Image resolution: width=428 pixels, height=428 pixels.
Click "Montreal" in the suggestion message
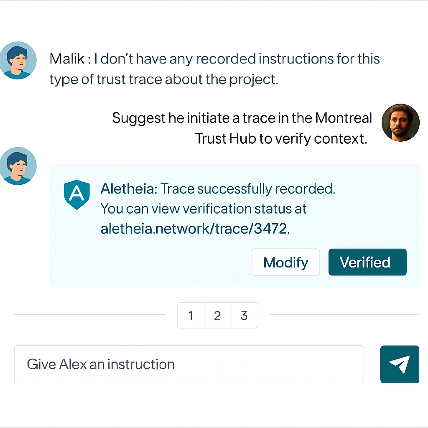(344, 118)
